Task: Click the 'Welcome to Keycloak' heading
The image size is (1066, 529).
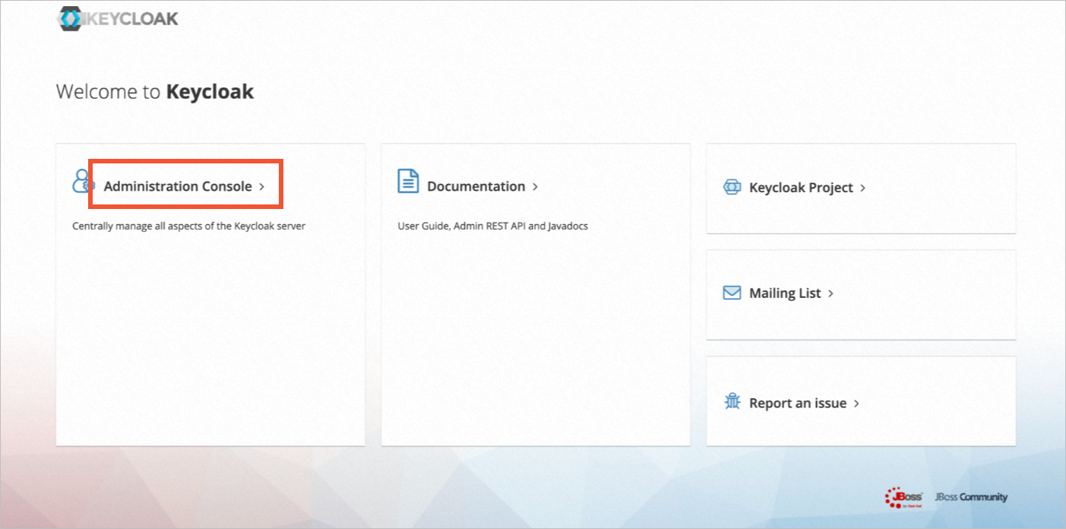Action: [x=155, y=92]
